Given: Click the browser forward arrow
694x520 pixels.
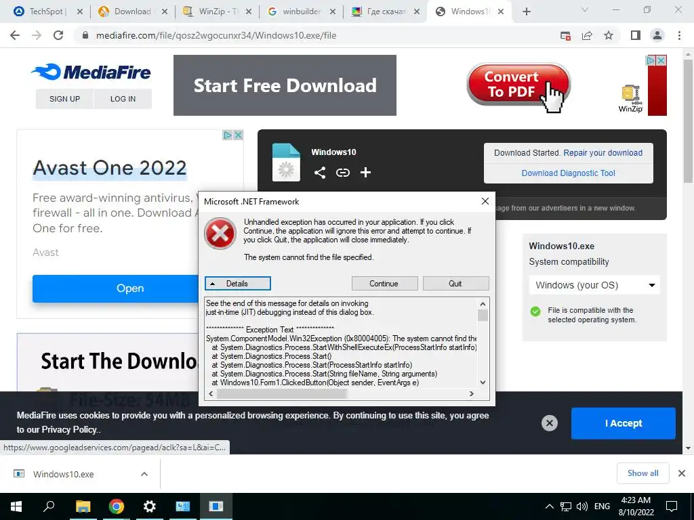Looking at the screenshot, I should click(37, 35).
